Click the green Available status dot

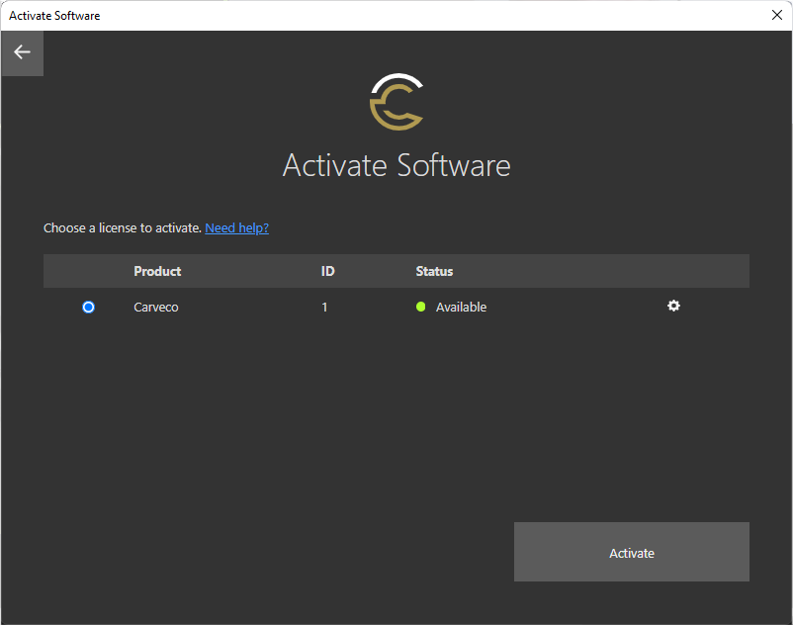(420, 307)
